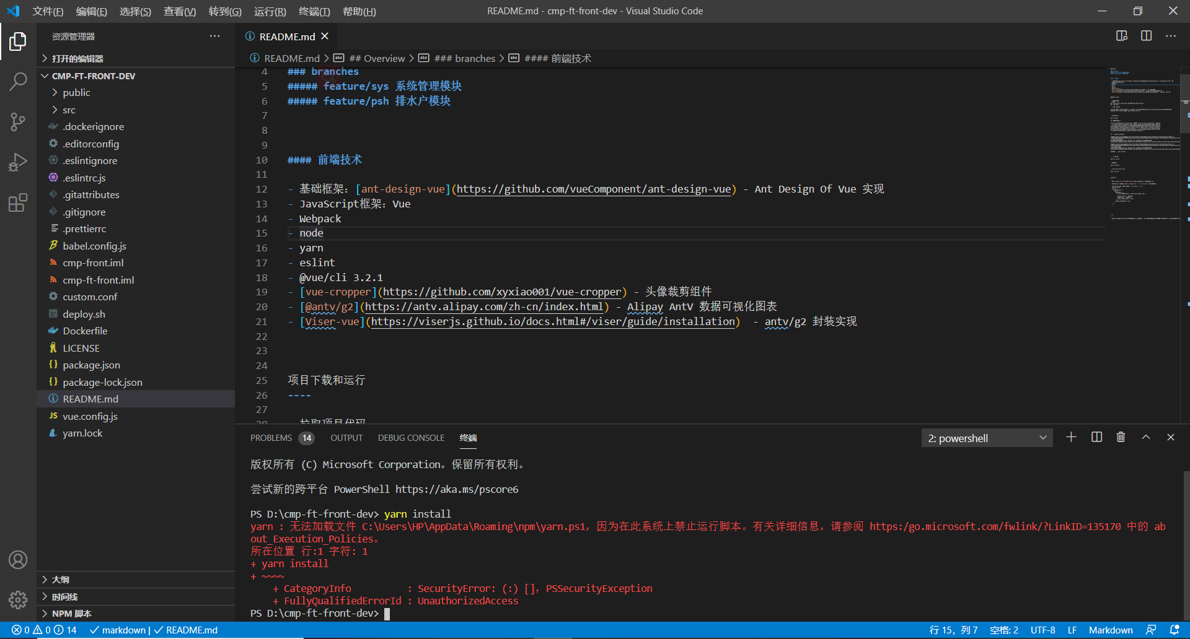This screenshot has width=1190, height=639.
Task: Open the Source Control view
Action: coord(18,121)
